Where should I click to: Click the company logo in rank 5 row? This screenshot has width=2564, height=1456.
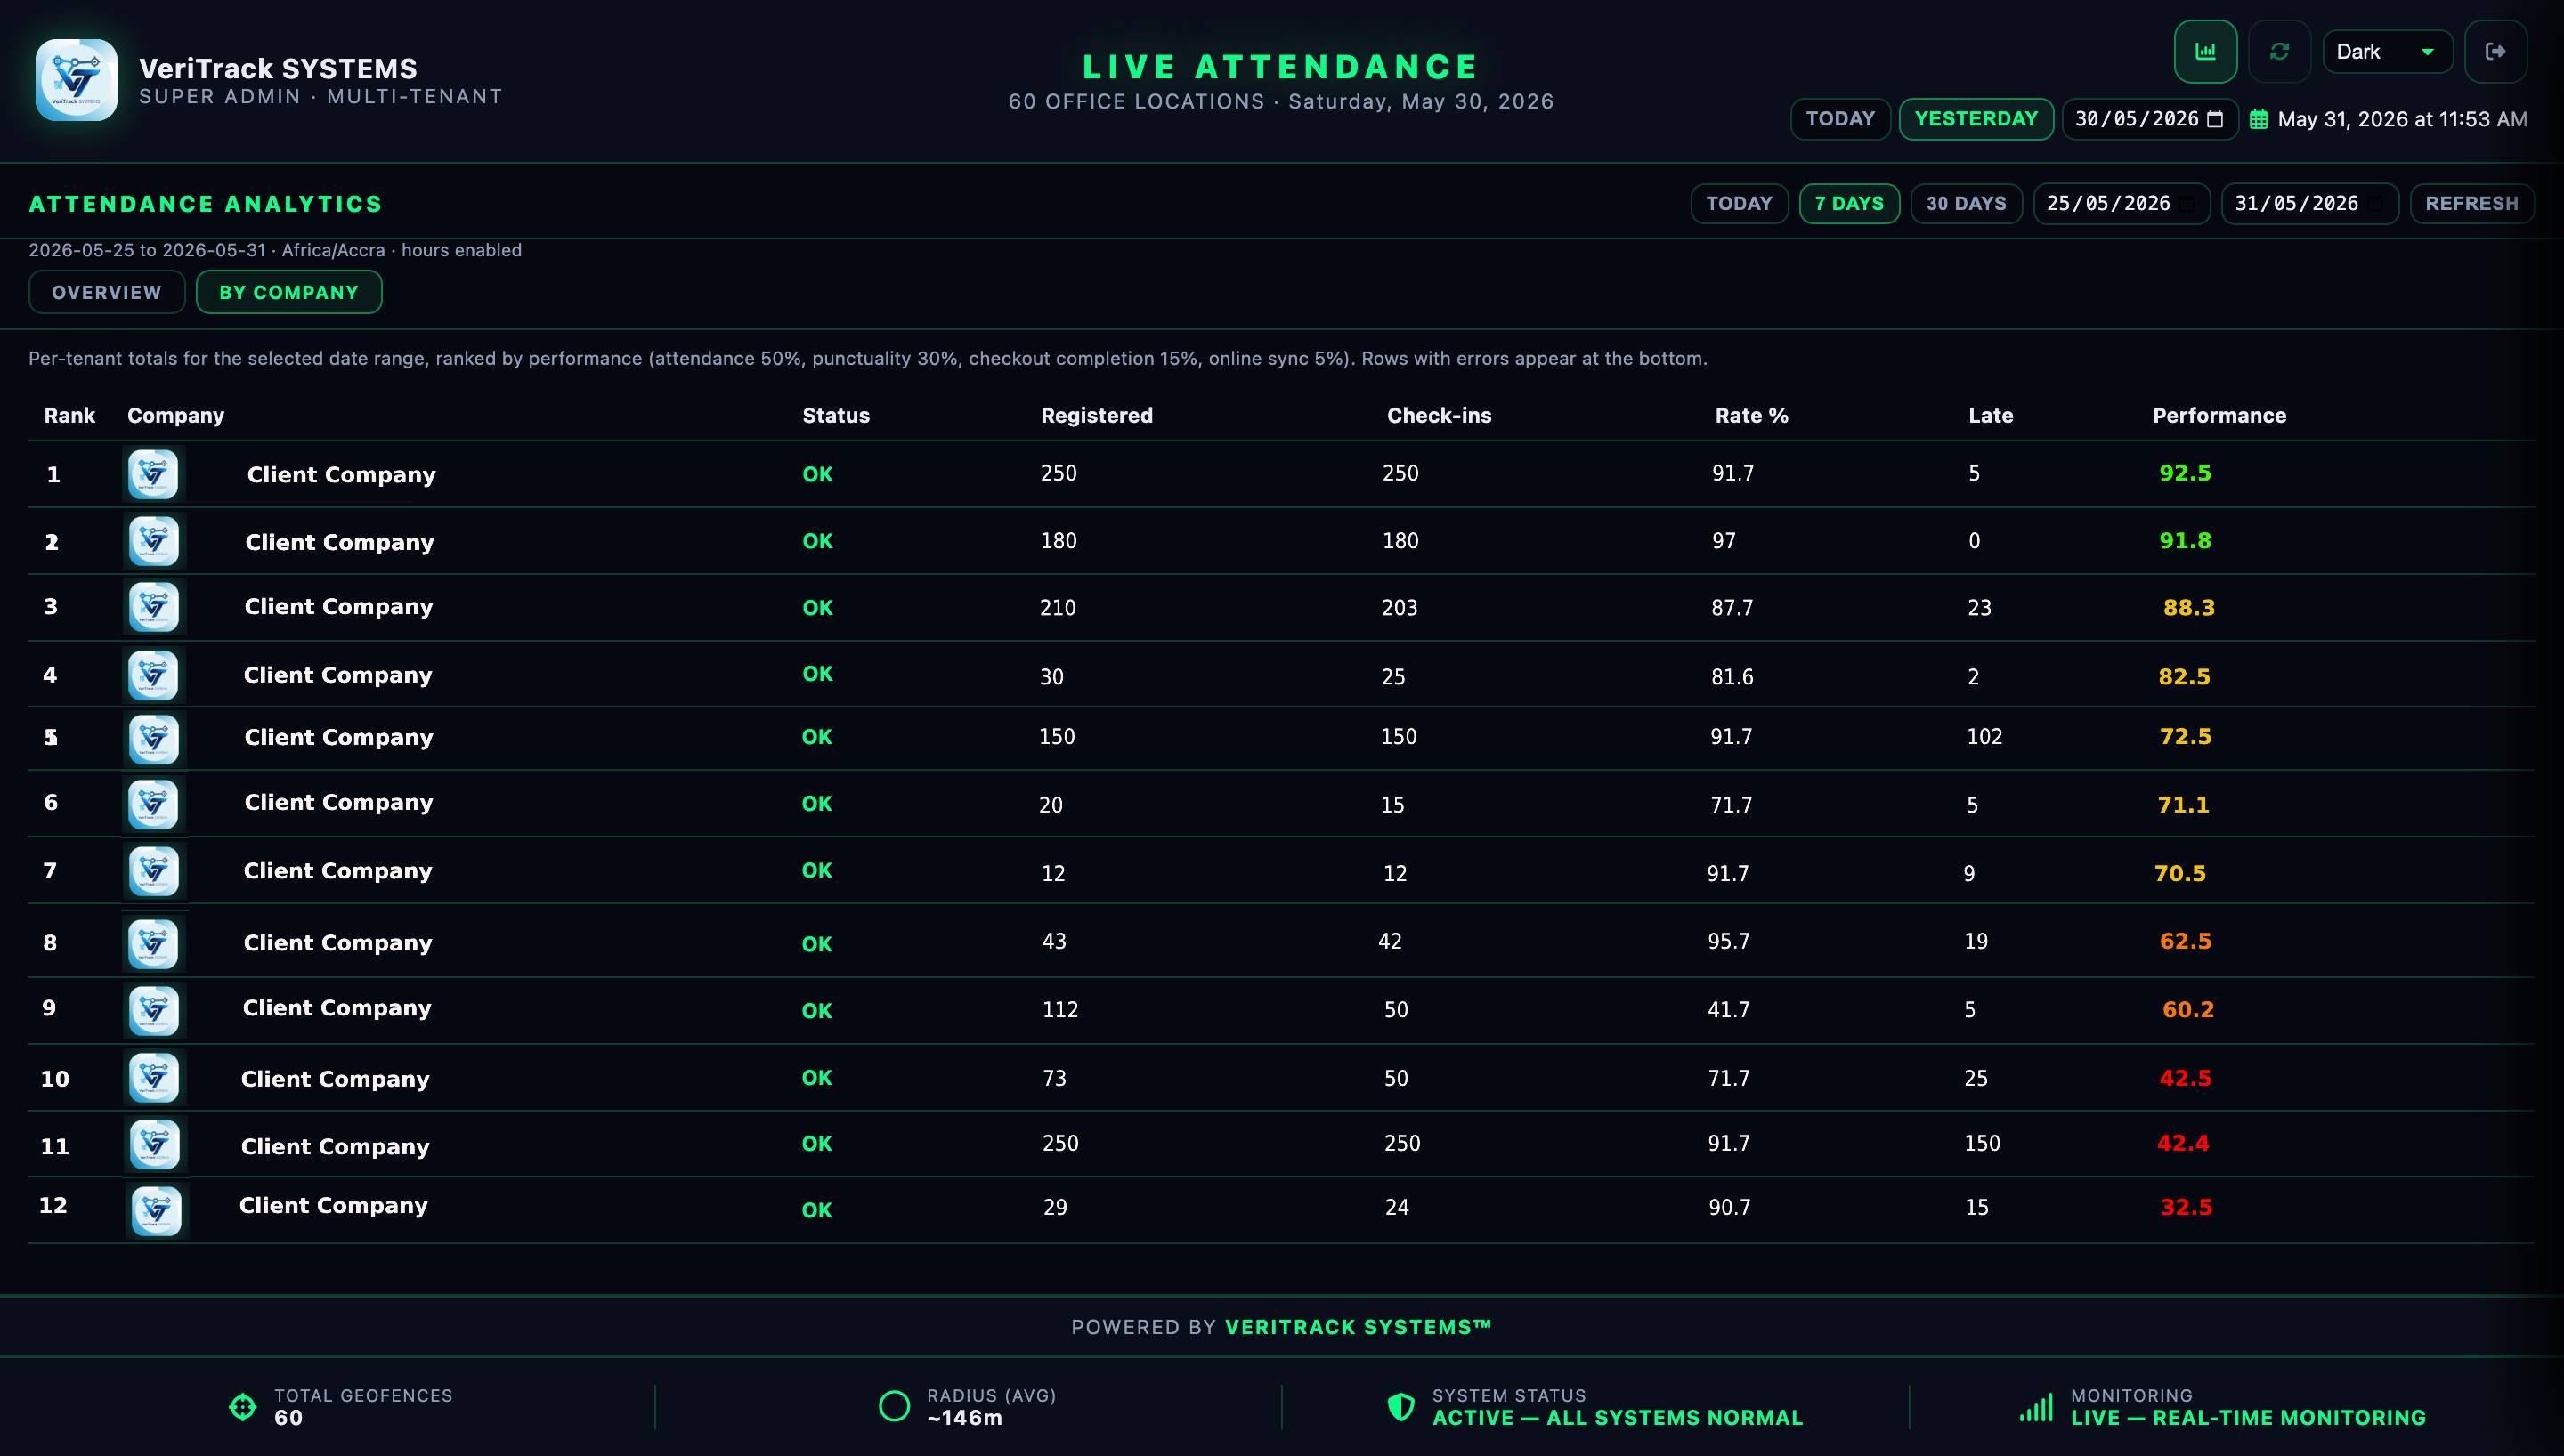coord(154,739)
